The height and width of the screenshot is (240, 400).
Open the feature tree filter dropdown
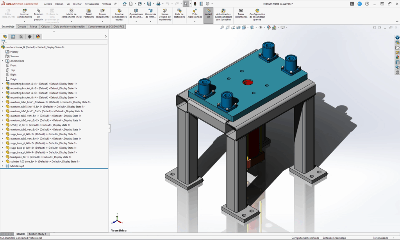tap(4, 42)
